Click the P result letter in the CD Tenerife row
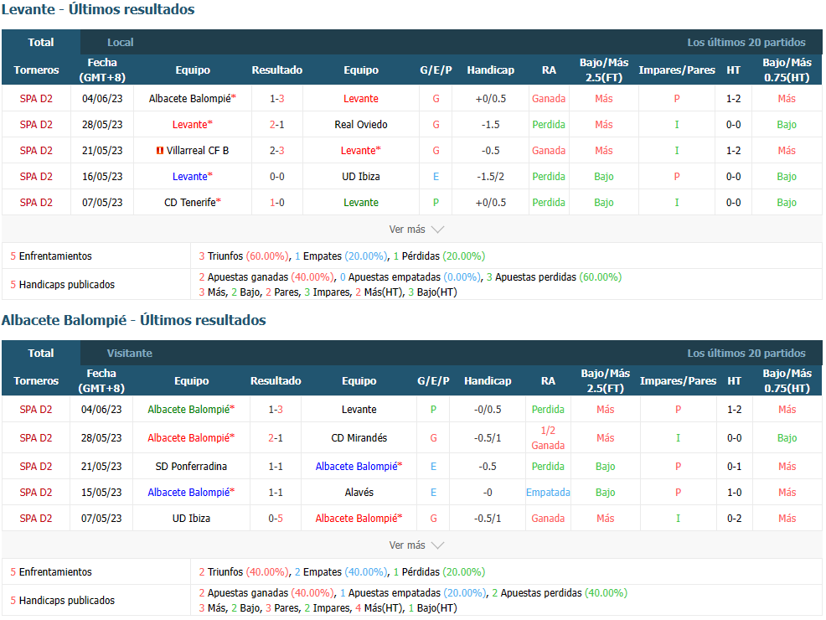 coord(436,202)
